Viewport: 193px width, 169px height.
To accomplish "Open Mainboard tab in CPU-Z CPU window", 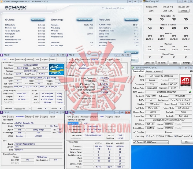I will (x=20, y=59).
